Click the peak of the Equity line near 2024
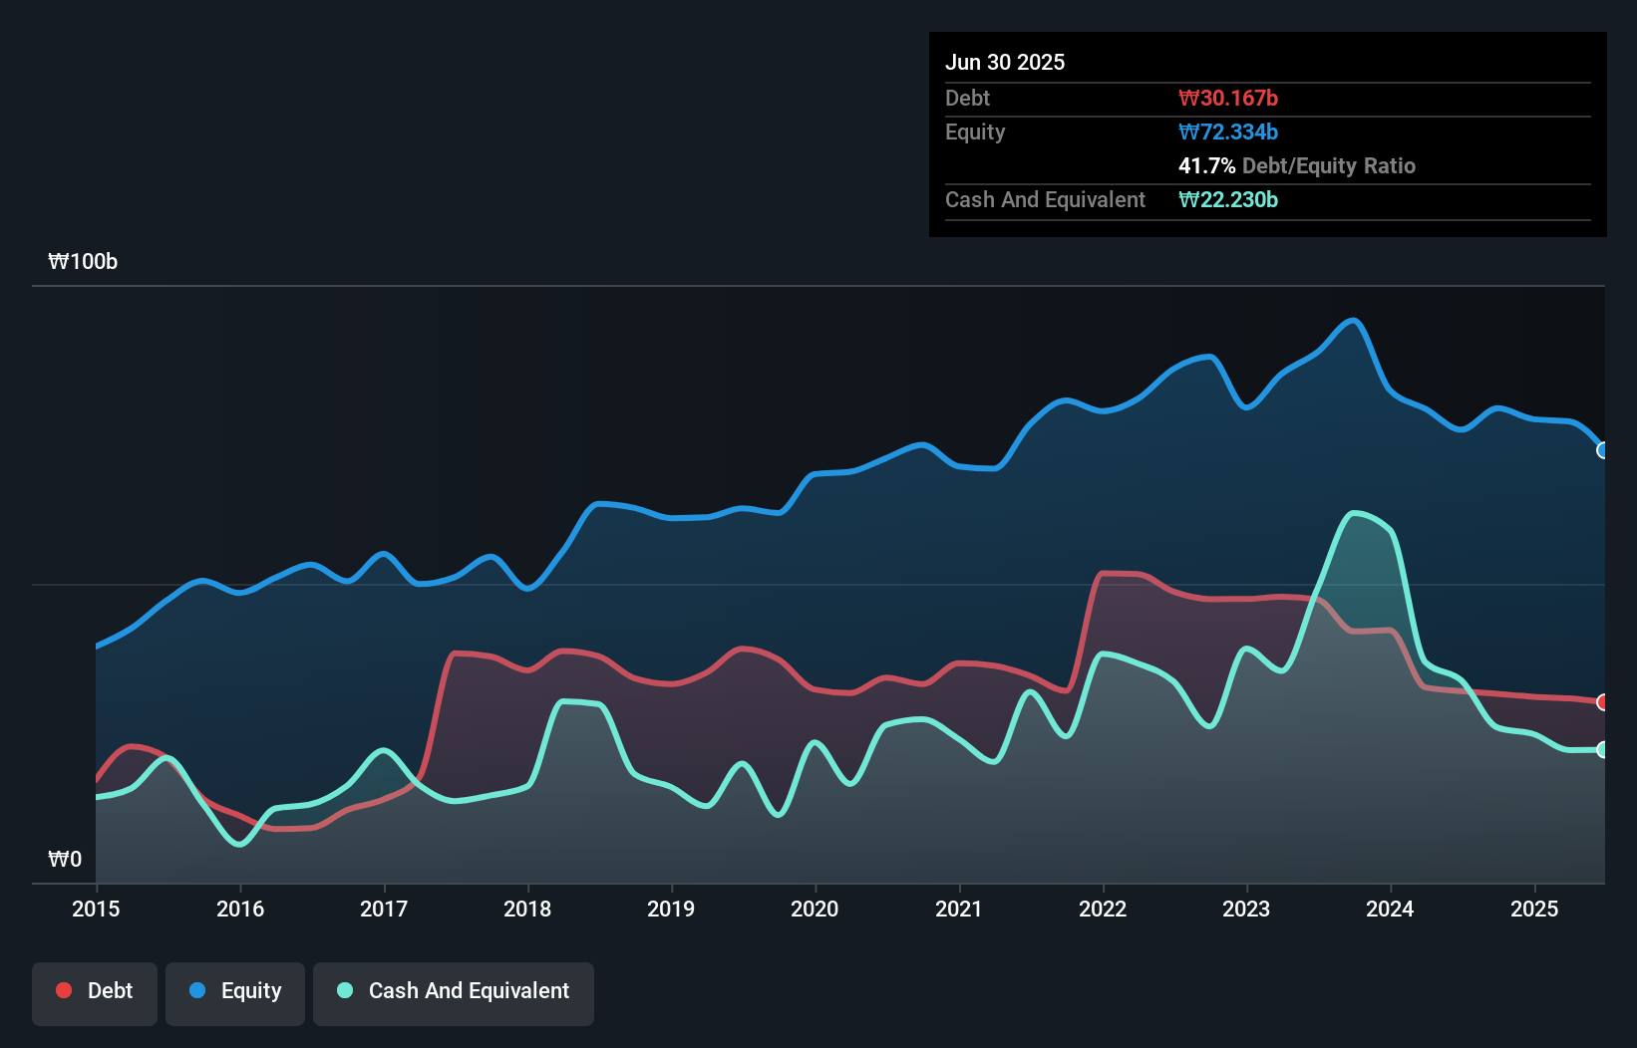The height and width of the screenshot is (1048, 1637). 1352,319
